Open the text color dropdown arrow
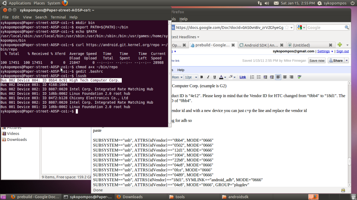Screen dimensions: 357x200 pyautogui.click(x=225, y=78)
